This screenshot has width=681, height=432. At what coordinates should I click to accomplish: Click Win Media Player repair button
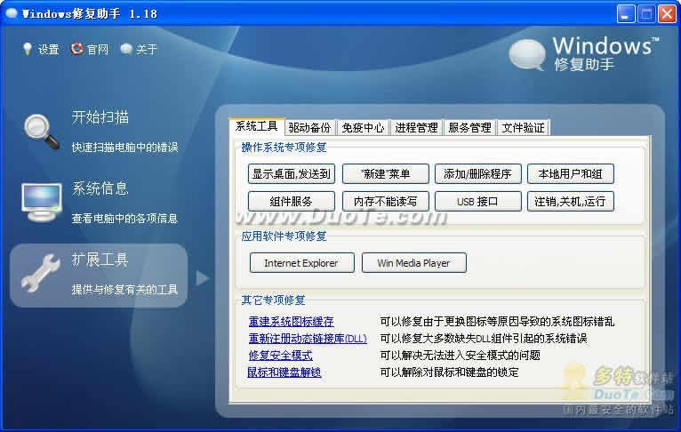click(x=414, y=263)
